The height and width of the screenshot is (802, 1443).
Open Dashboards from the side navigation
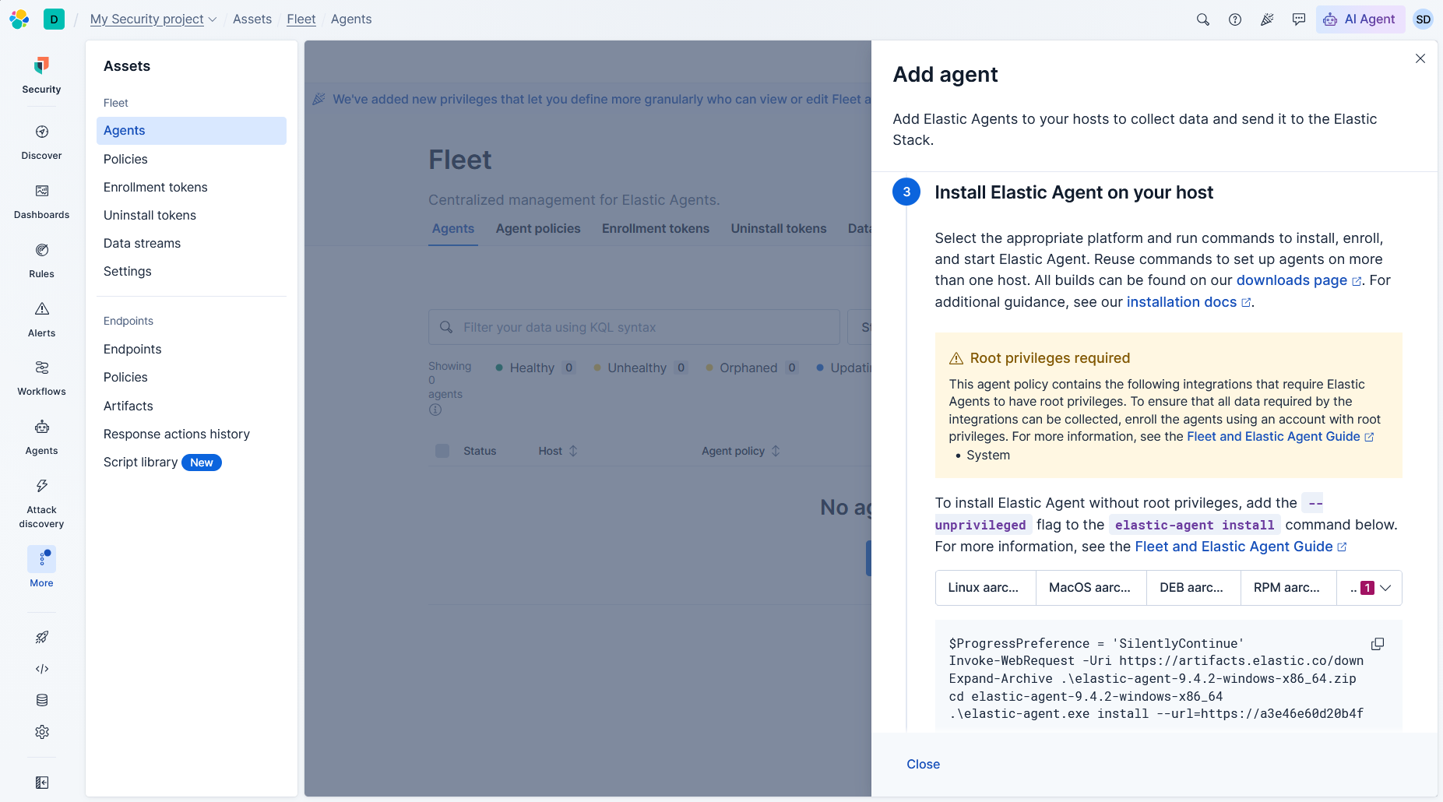(x=42, y=202)
